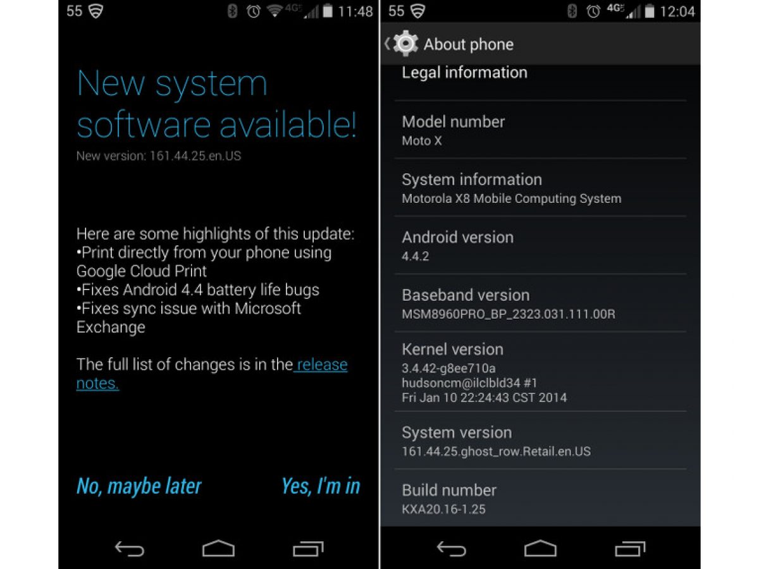Tap the back chevron beside About phone
Screen dimensions: 759x569
point(387,44)
